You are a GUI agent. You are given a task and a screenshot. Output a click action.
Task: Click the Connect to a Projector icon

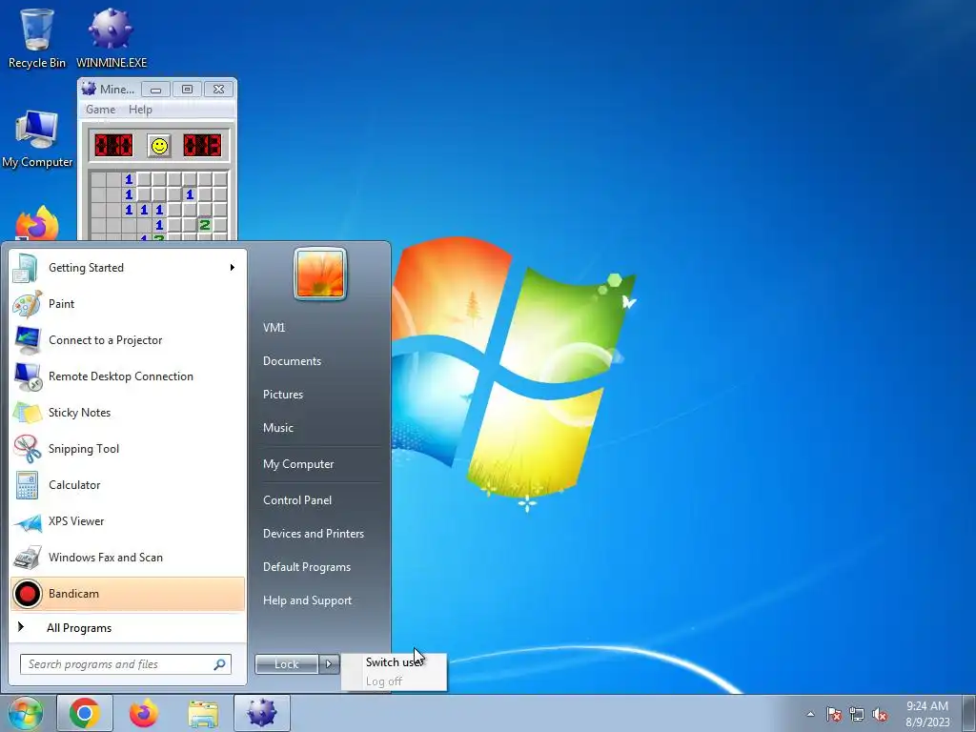click(27, 340)
